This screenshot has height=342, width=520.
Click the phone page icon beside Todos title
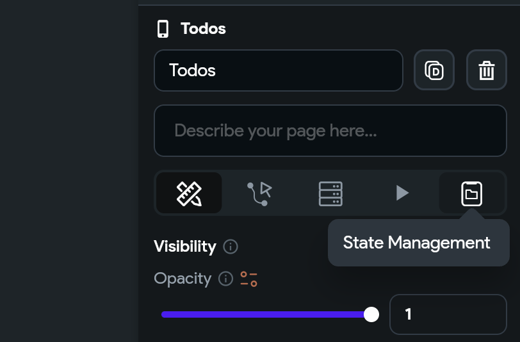(x=163, y=29)
